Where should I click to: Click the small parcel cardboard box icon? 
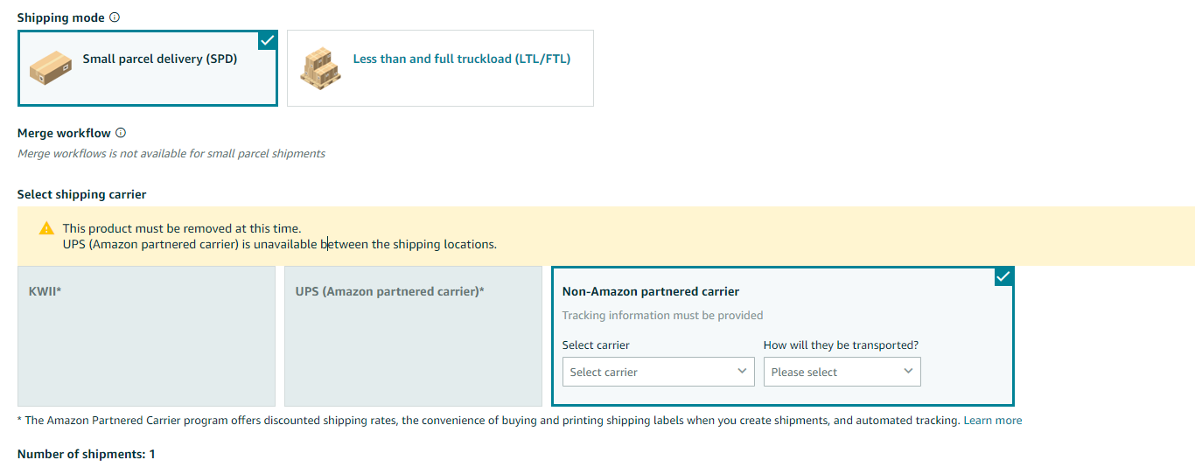coord(51,68)
